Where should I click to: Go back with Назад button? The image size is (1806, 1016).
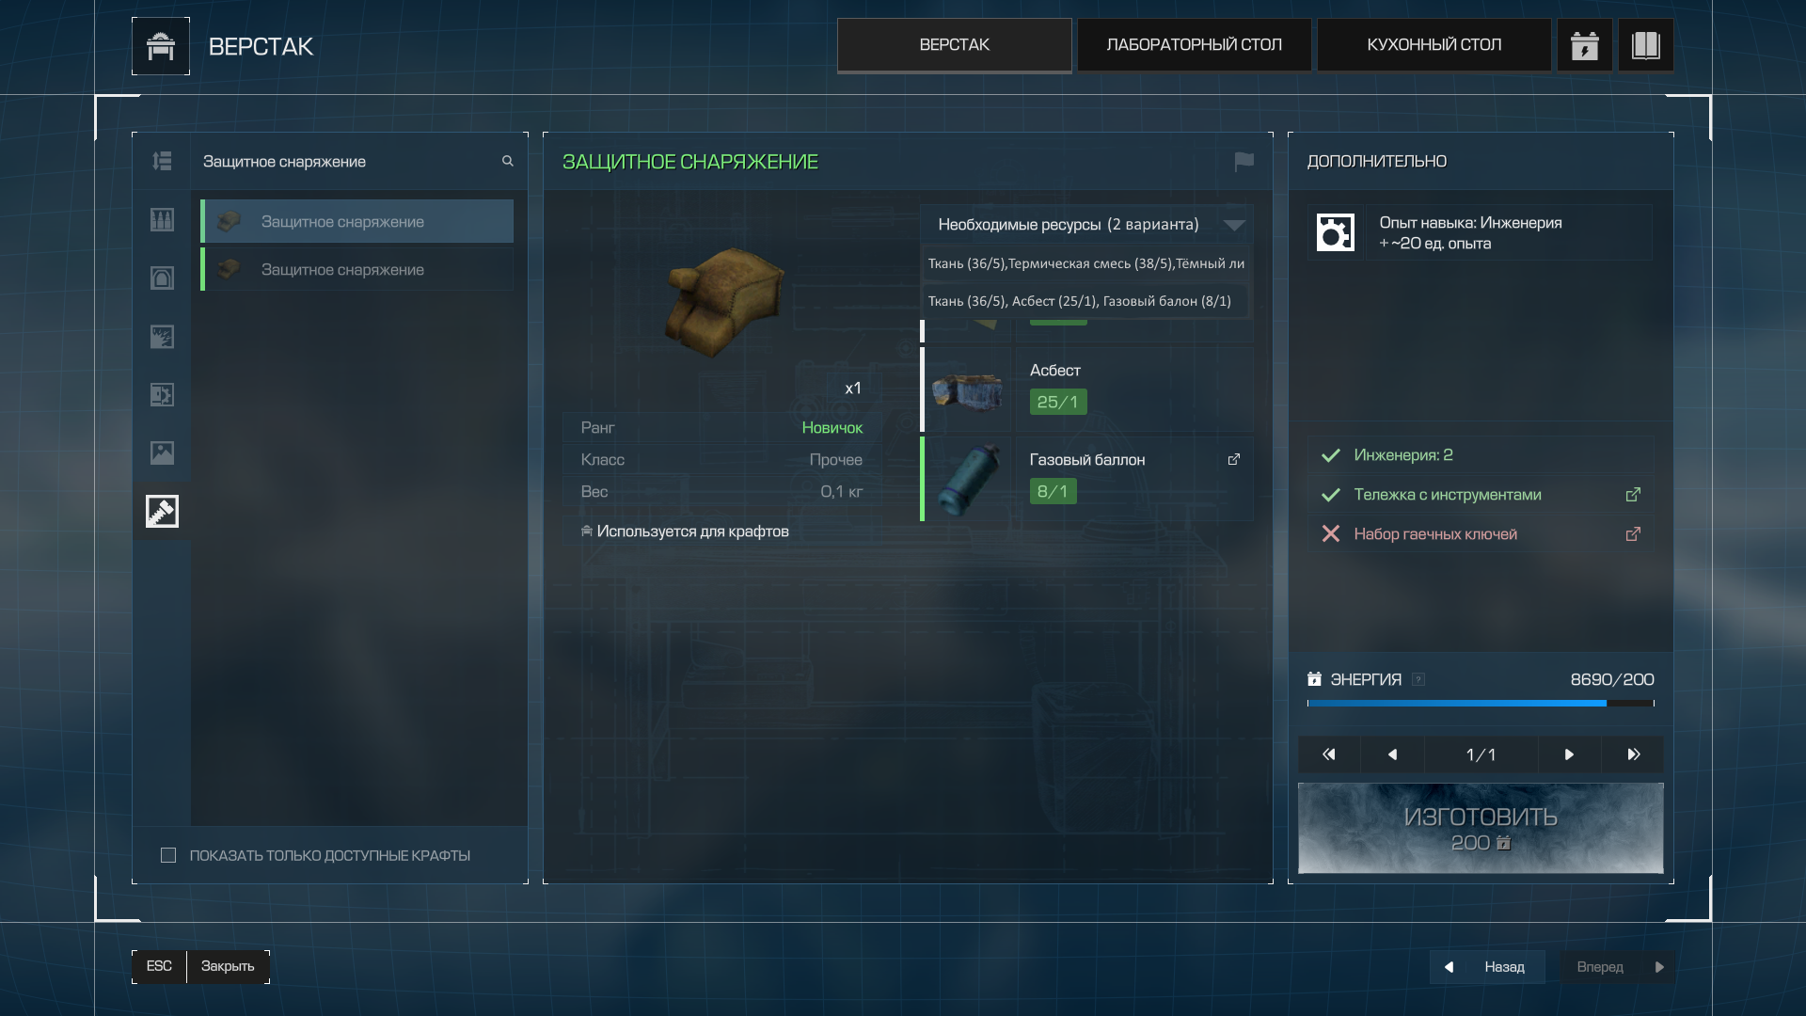coord(1487,967)
